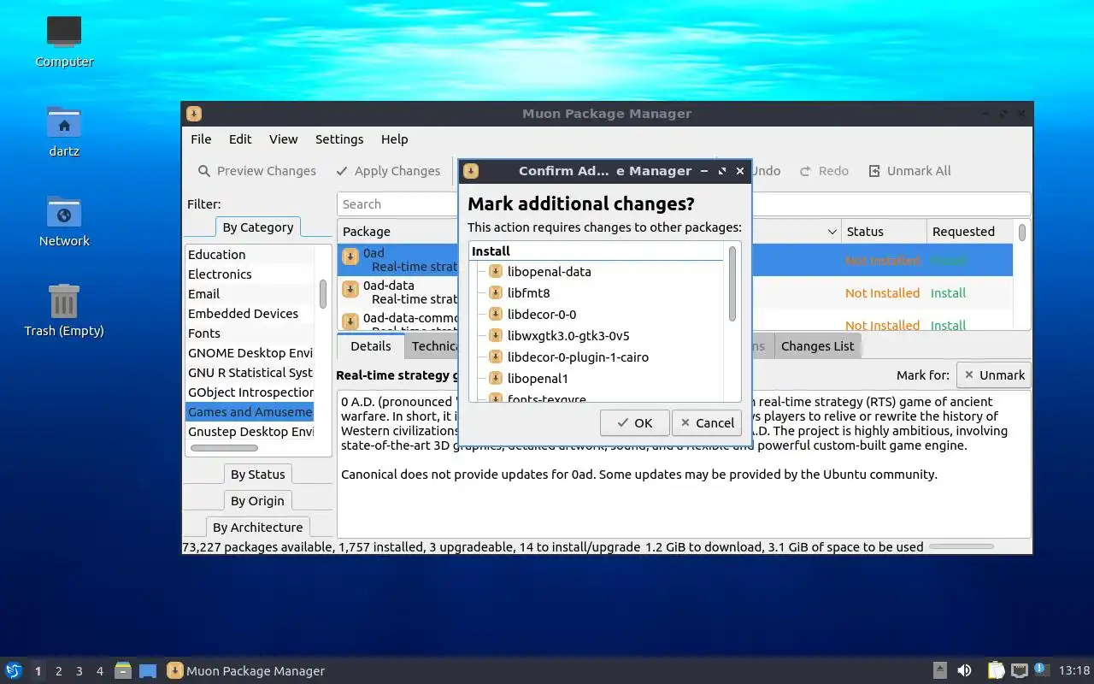
Task: Click the 0ad package row icon
Action: (350, 256)
